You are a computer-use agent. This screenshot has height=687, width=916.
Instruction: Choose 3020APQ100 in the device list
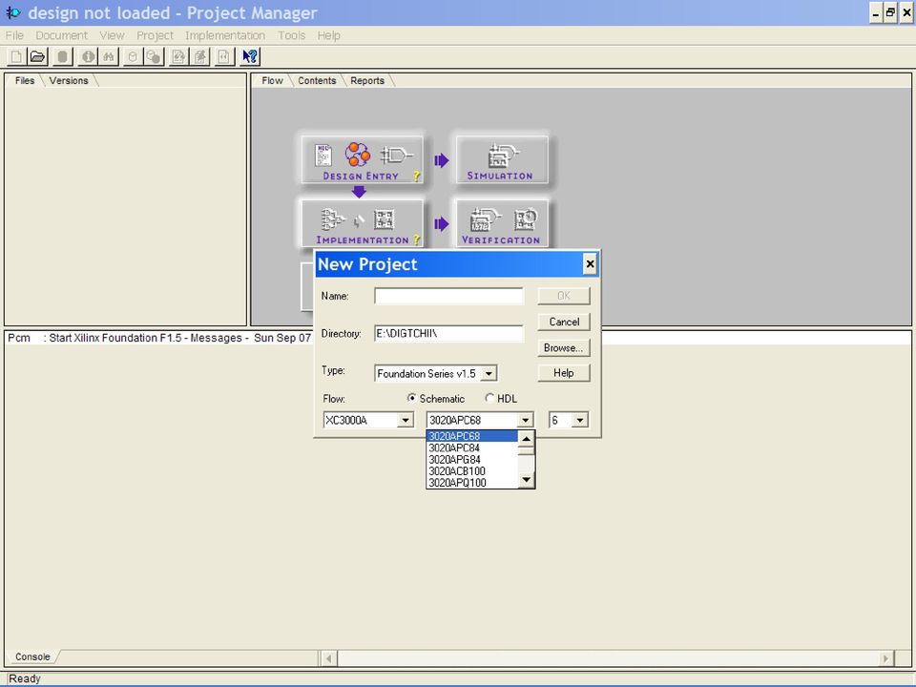[472, 483]
